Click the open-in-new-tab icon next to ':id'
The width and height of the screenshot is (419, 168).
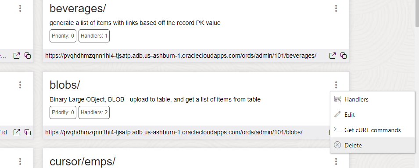coord(17,132)
